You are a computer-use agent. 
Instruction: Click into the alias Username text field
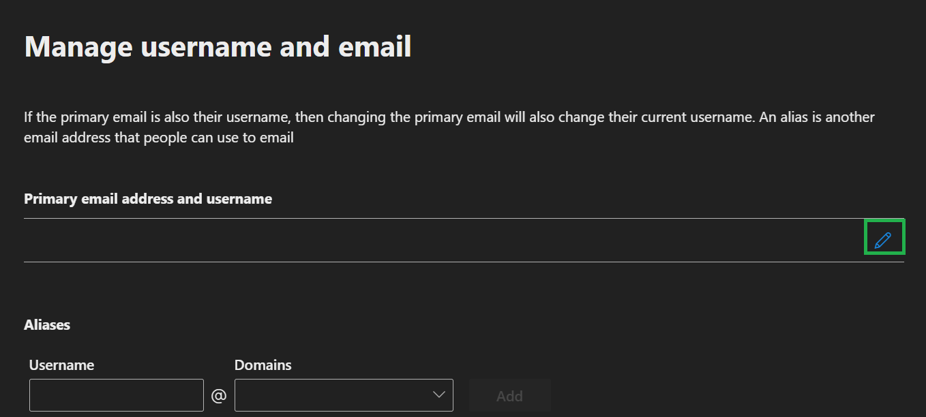click(x=117, y=395)
